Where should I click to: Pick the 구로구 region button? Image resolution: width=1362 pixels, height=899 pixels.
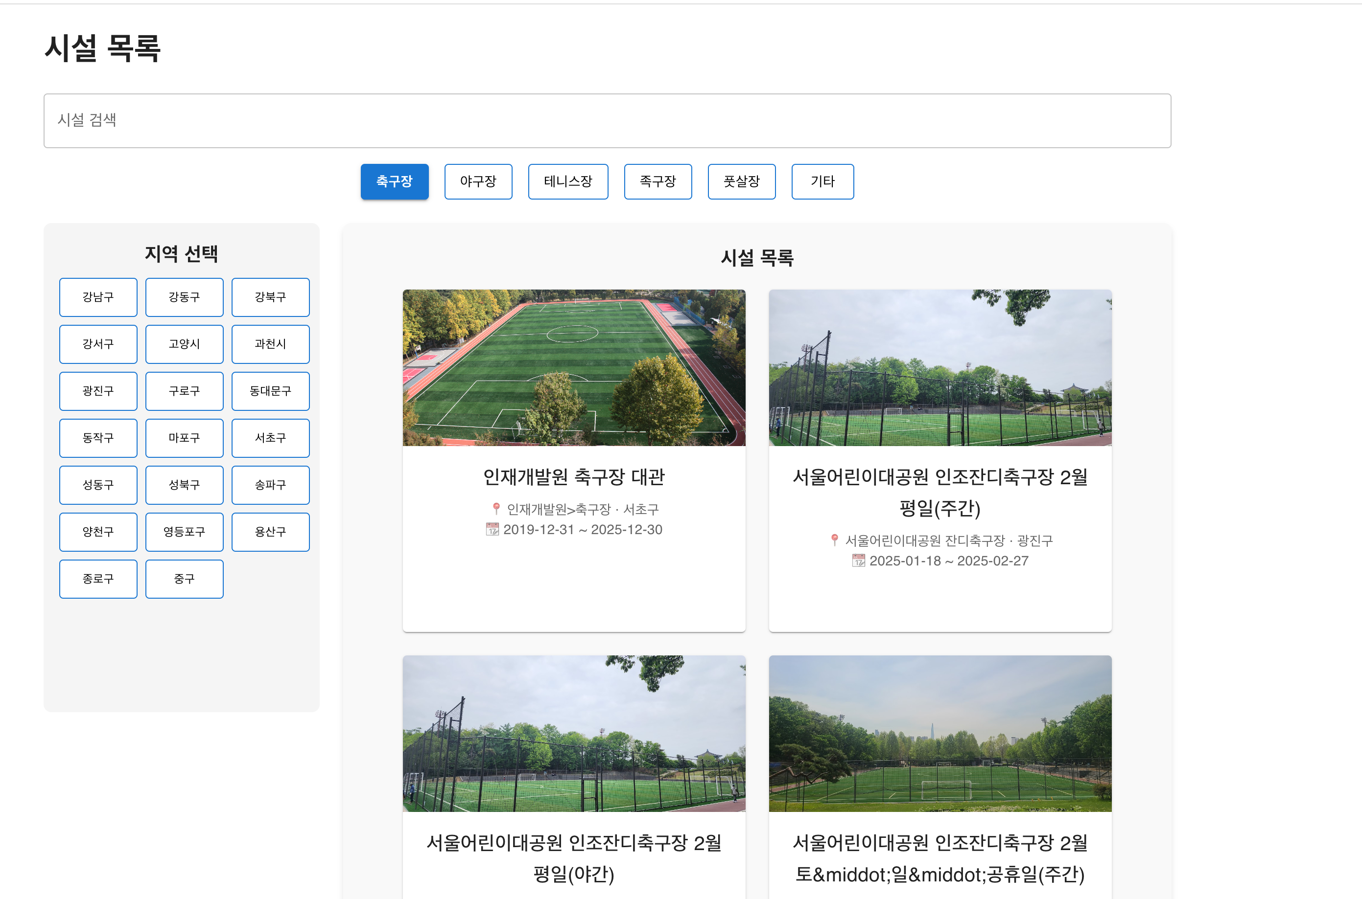coord(184,391)
